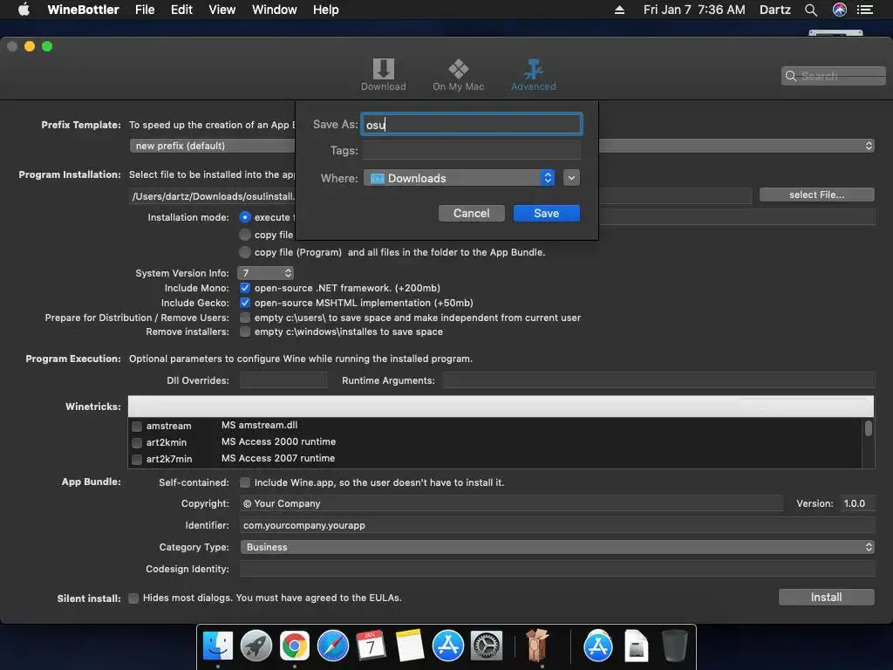Open the Prefix Template dropdown
The image size is (893, 670).
pos(501,146)
